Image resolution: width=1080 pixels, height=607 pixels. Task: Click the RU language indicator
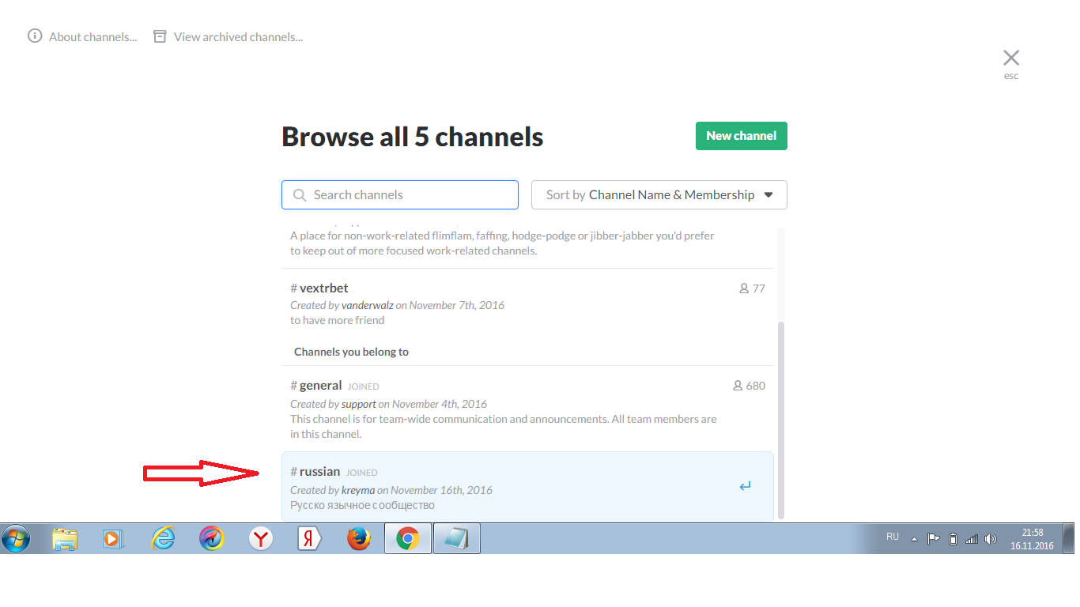tap(893, 537)
